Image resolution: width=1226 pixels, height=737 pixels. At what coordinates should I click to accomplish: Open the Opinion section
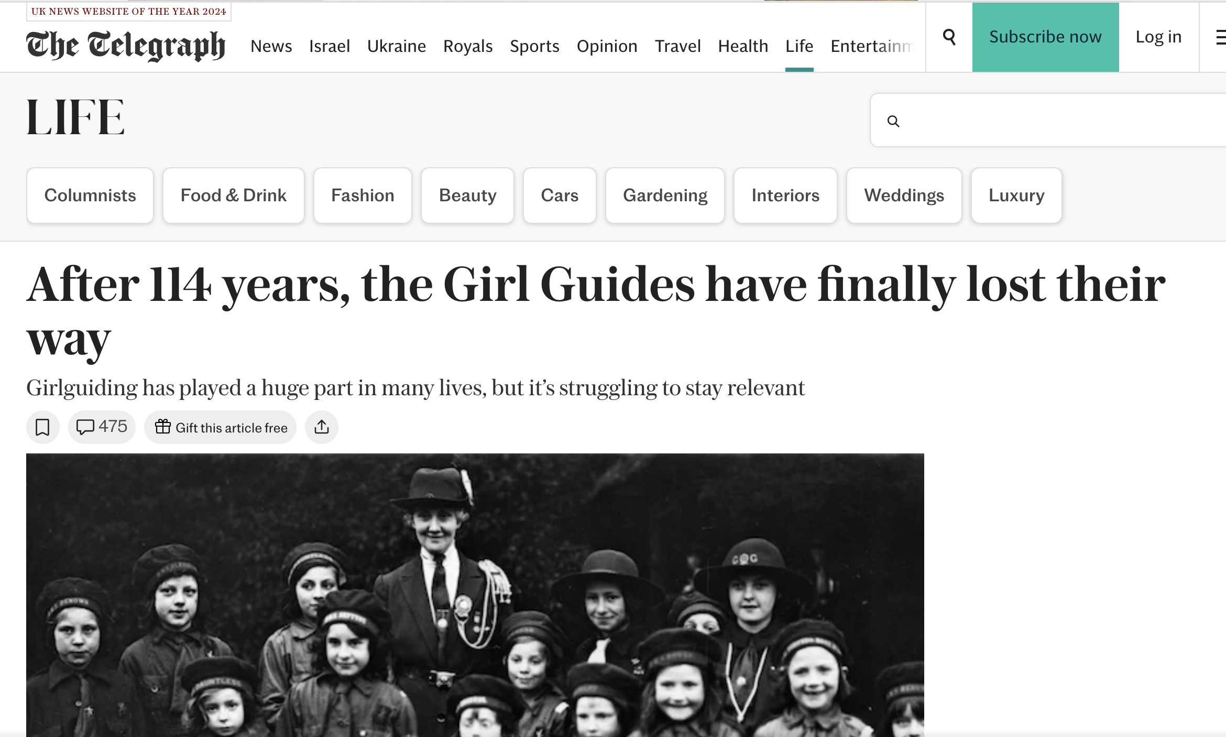click(x=607, y=46)
